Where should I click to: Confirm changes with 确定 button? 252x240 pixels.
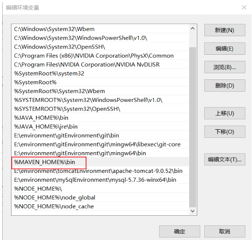coord(180,232)
